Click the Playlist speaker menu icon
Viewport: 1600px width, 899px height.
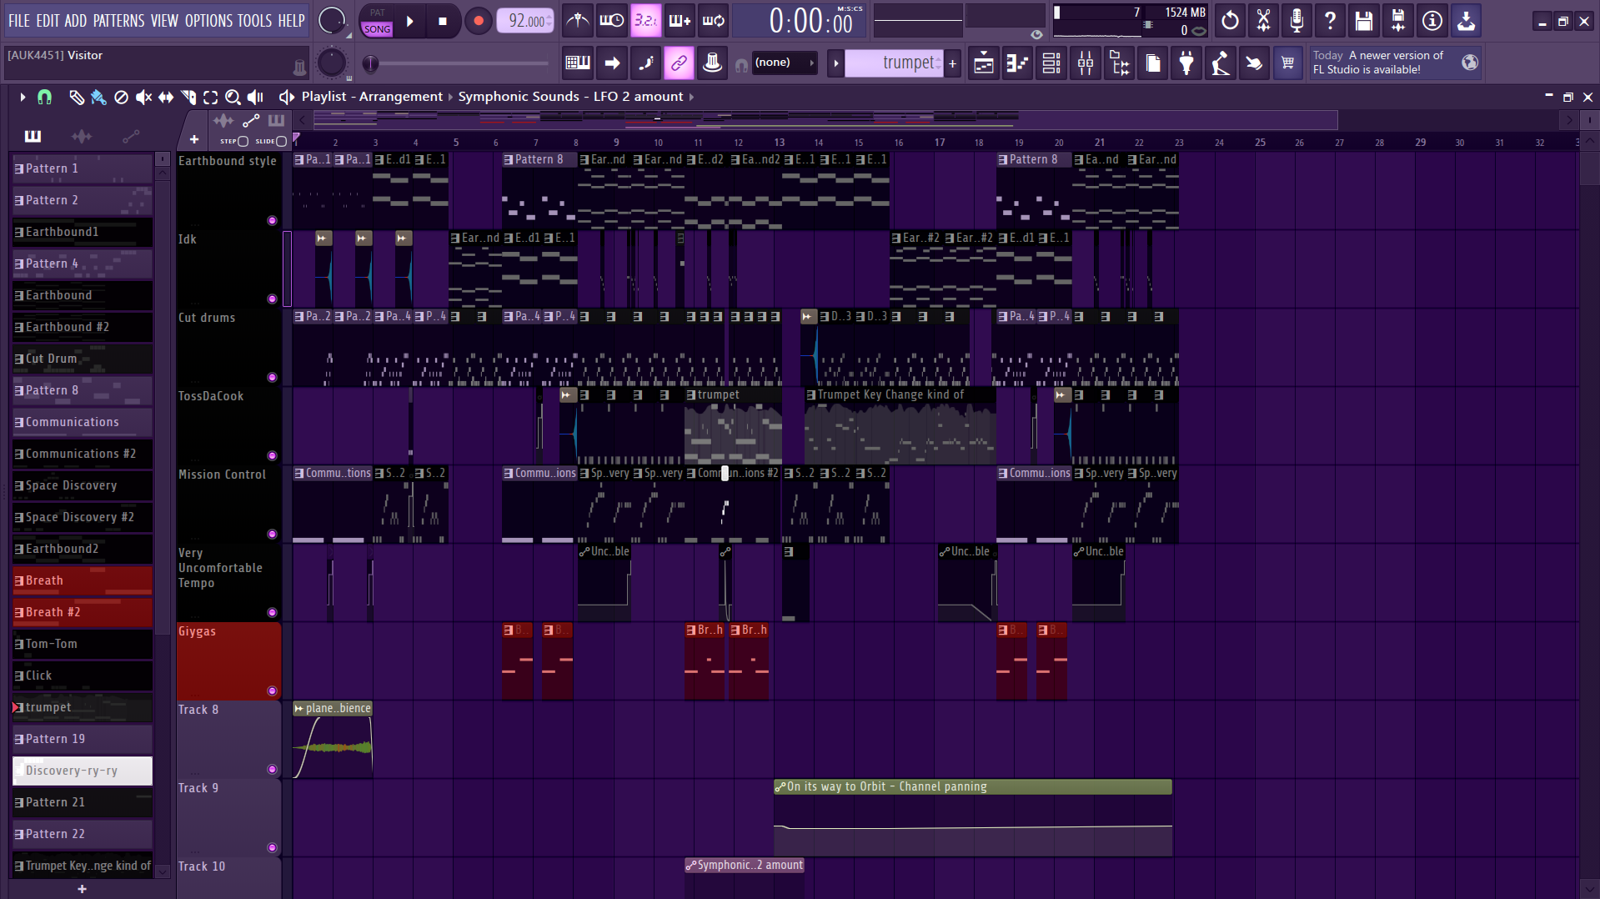[286, 98]
